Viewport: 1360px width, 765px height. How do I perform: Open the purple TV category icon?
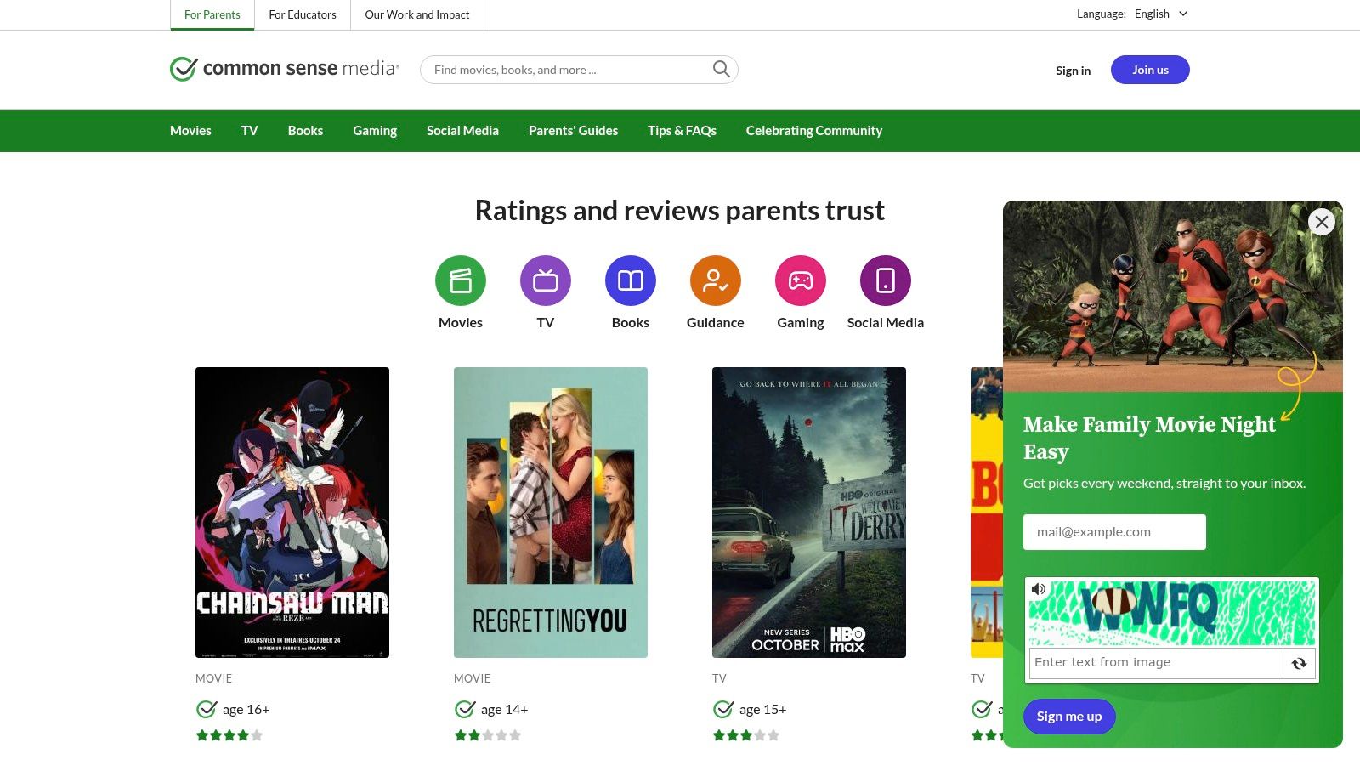pos(546,280)
